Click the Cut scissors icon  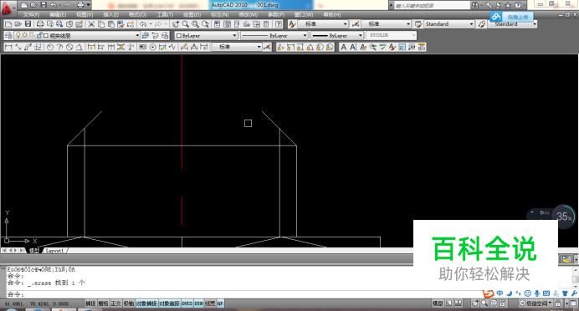(91, 24)
